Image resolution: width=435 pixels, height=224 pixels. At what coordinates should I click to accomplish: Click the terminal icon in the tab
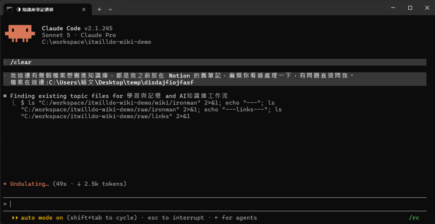coord(9,9)
